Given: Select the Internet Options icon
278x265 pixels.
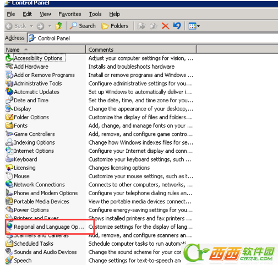Looking at the screenshot, I should pos(9,151).
